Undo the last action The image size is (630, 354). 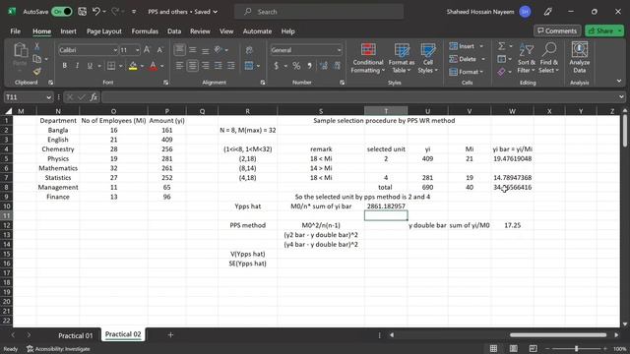point(96,12)
